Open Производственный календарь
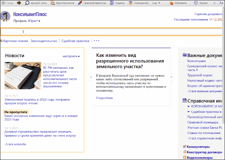225x160 pixels. coord(205,117)
